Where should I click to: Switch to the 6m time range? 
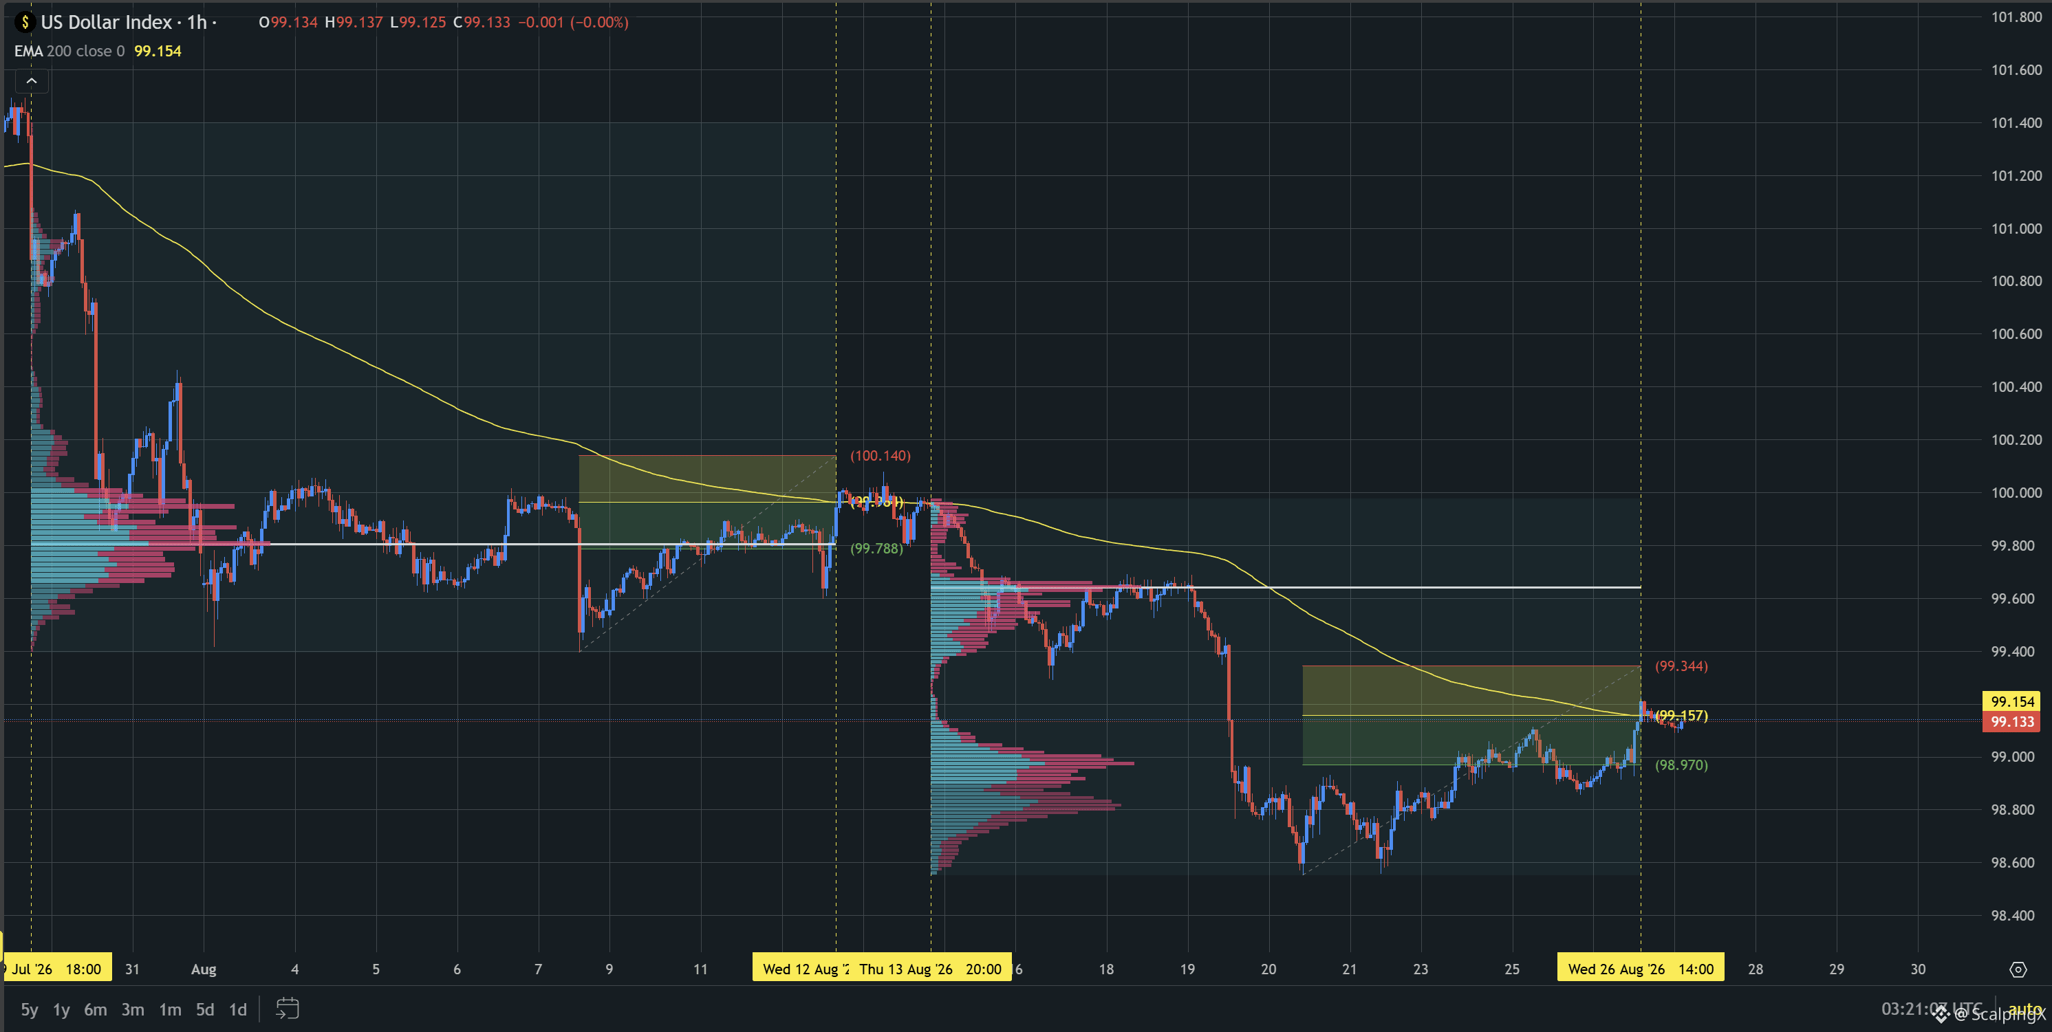pyautogui.click(x=96, y=1010)
